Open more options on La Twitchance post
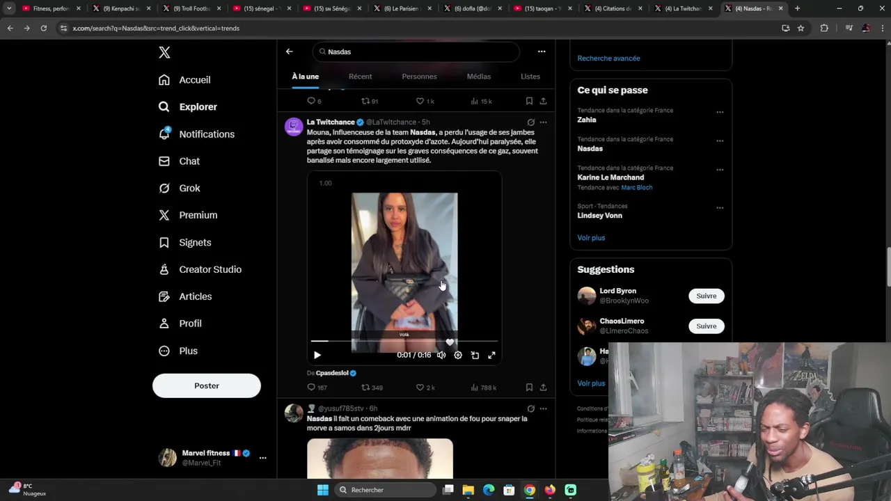The width and height of the screenshot is (891, 501). 543,122
